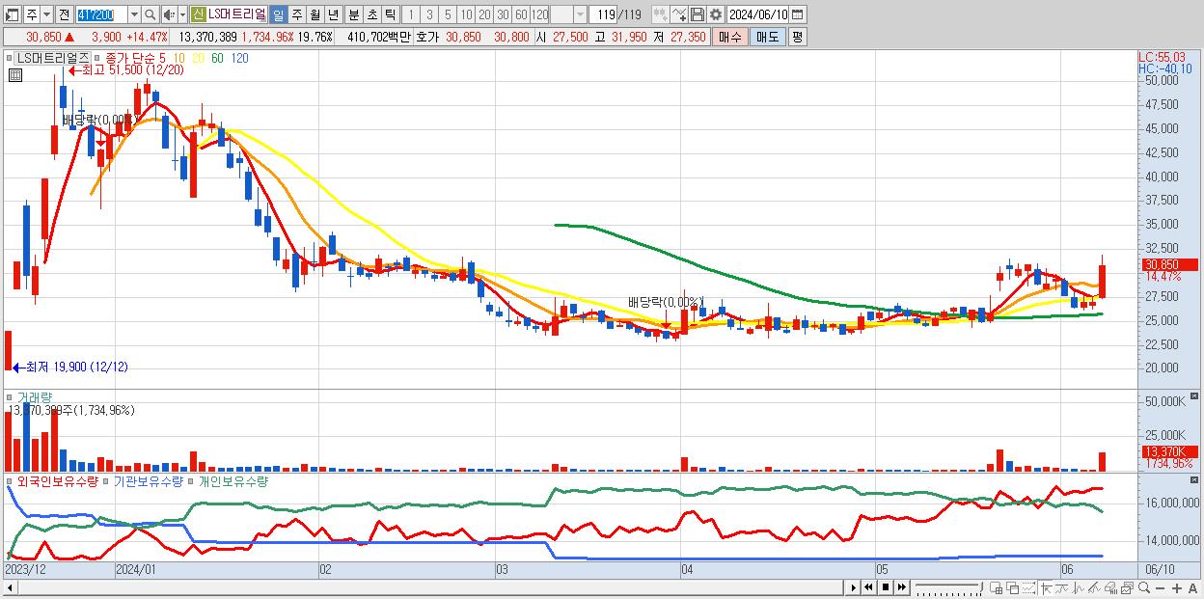The image size is (1204, 599).
Task: Click the grid icon under LS머트리얼즈 label
Action: 14,73
